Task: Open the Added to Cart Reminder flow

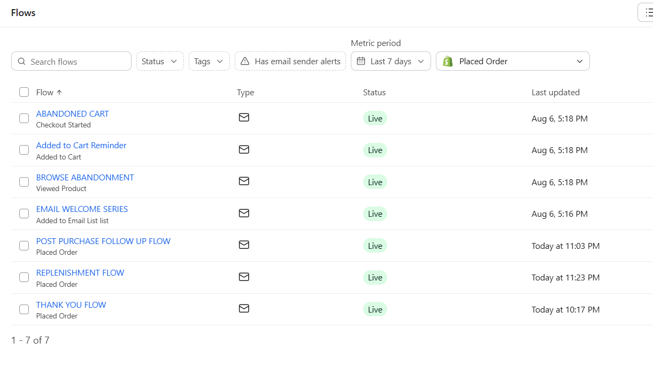Action: (81, 146)
